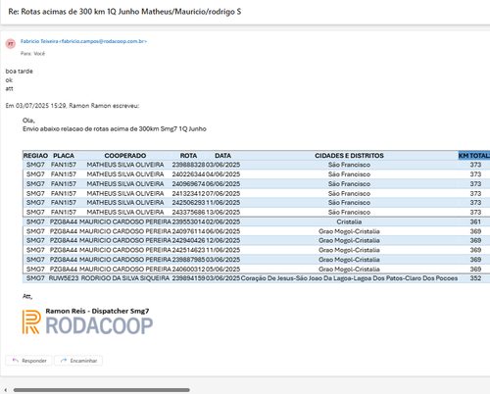Click the date 13/06/2025
This screenshot has height=394, width=490.
point(222,213)
